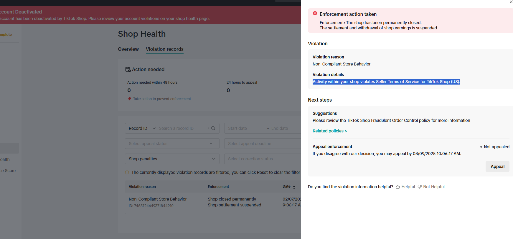Click the search magnifier icon
The width and height of the screenshot is (513, 239).
[213, 128]
